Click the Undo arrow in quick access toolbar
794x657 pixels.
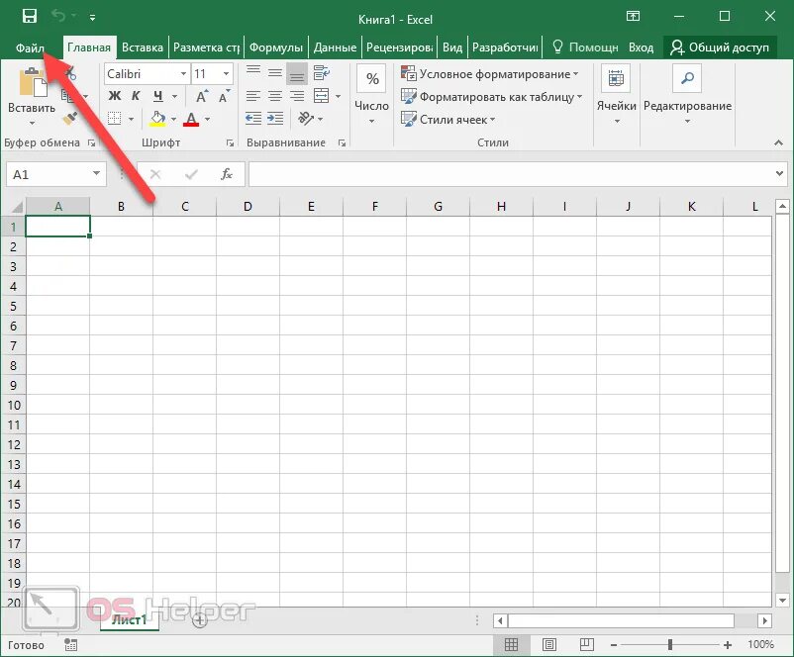point(58,16)
